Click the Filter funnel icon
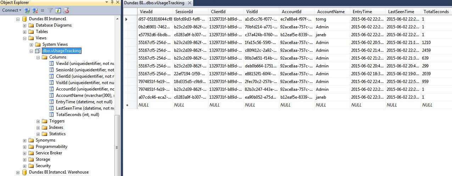Screen dimensions: 452x176 point(50,11)
